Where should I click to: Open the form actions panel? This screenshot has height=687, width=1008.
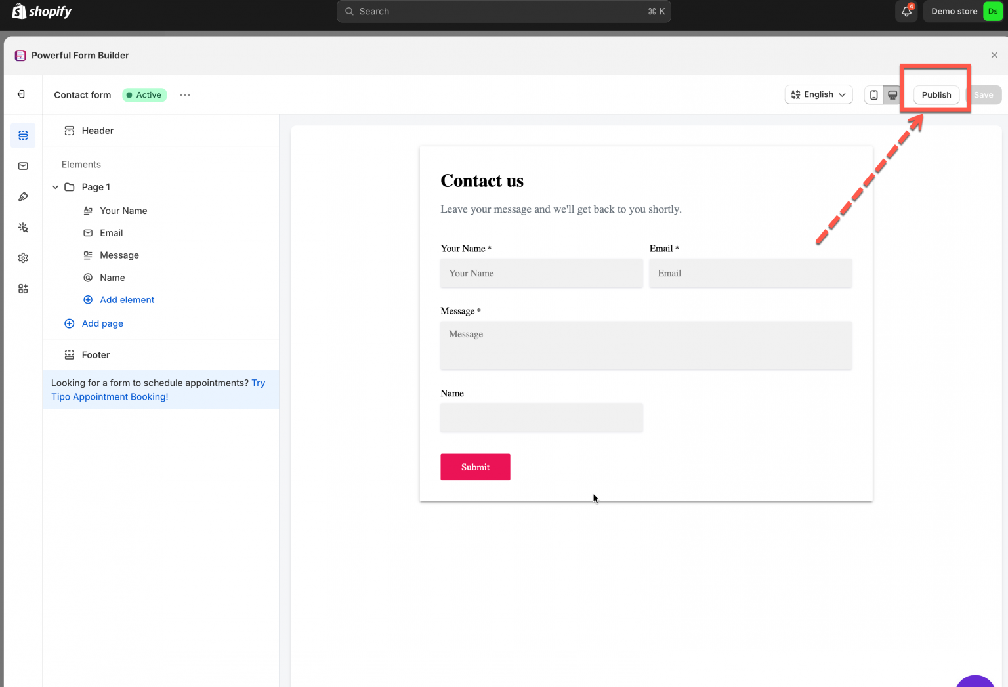[22, 227]
